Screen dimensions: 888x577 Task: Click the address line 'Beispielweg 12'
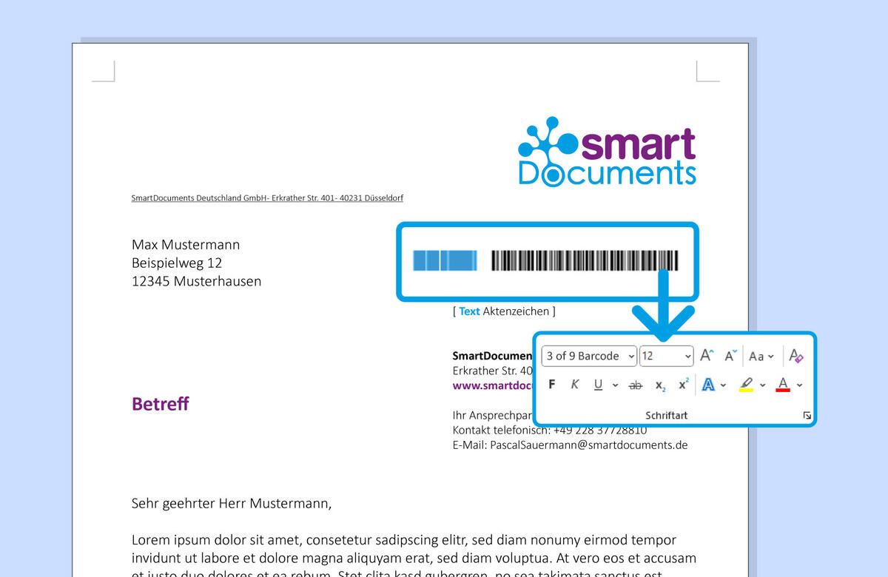pos(177,263)
